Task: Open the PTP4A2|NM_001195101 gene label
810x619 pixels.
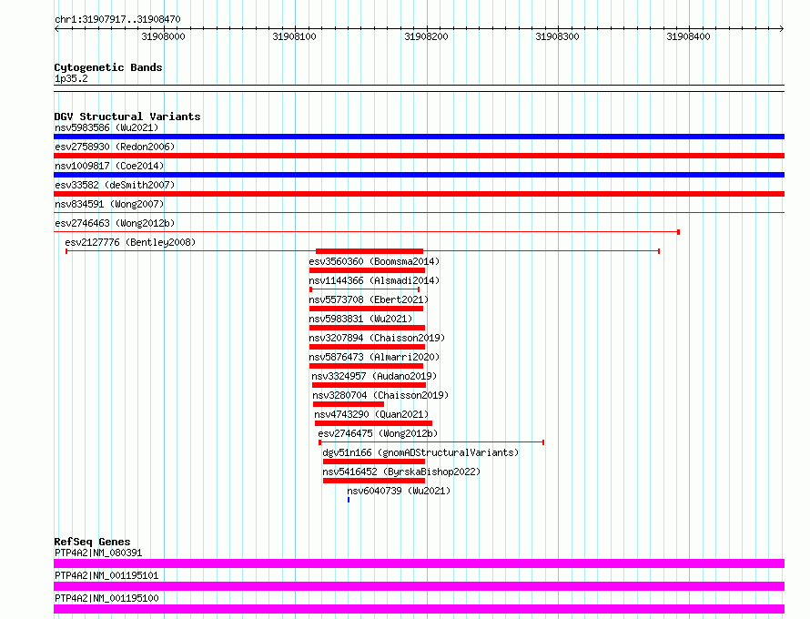Action: (106, 575)
